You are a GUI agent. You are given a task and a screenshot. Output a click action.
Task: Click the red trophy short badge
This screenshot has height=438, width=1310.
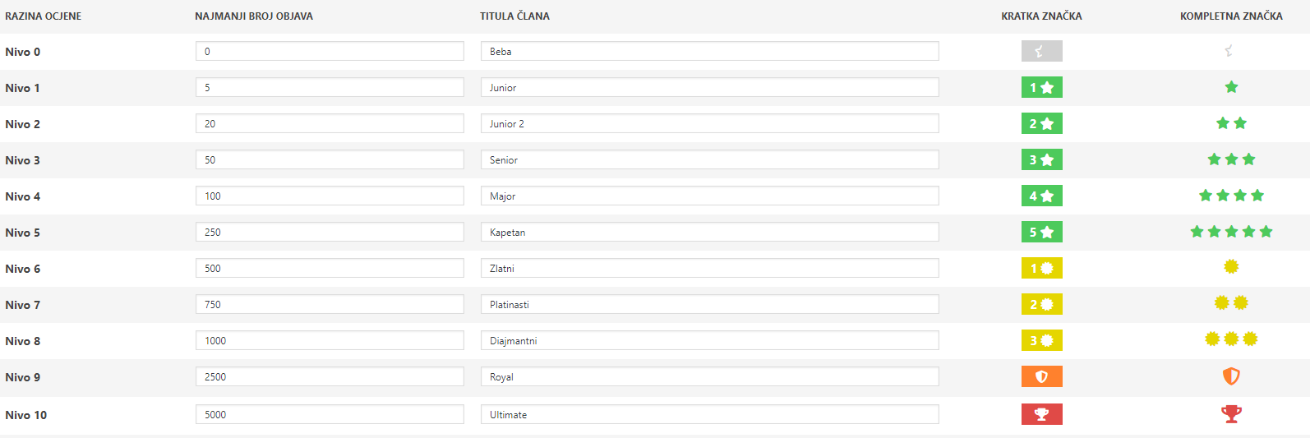[x=1041, y=415]
